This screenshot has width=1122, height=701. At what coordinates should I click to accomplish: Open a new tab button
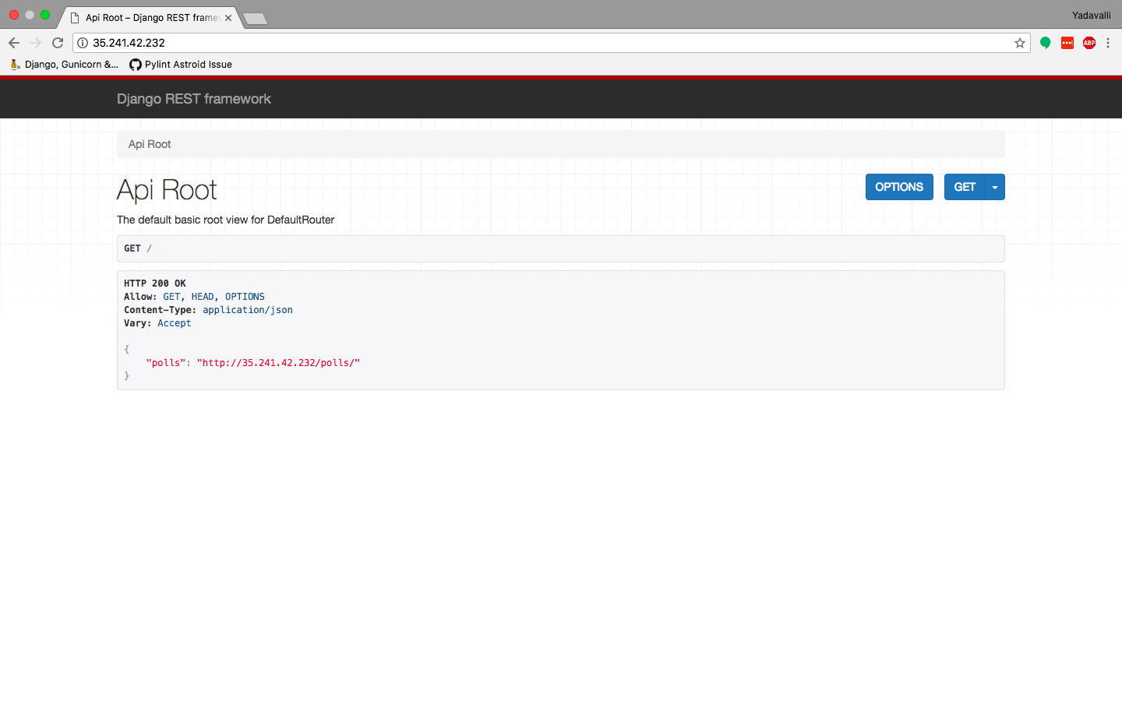(x=255, y=19)
